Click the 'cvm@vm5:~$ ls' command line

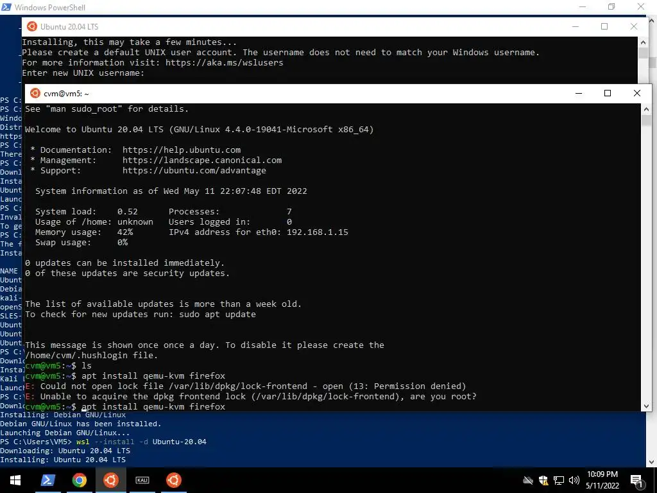tap(58, 365)
